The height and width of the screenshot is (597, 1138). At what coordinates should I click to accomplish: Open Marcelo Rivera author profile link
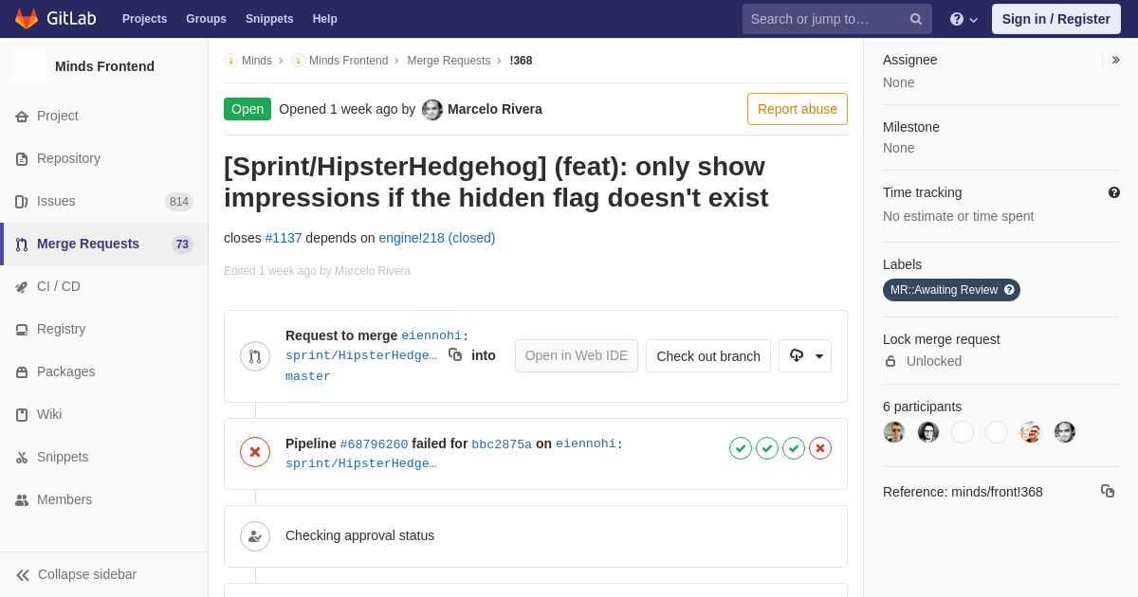coord(495,109)
